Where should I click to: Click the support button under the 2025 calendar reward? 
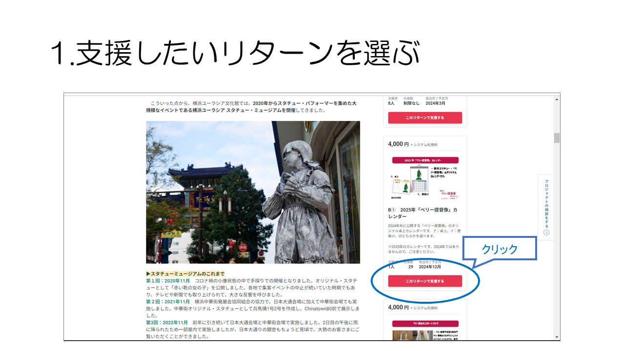coord(425,281)
